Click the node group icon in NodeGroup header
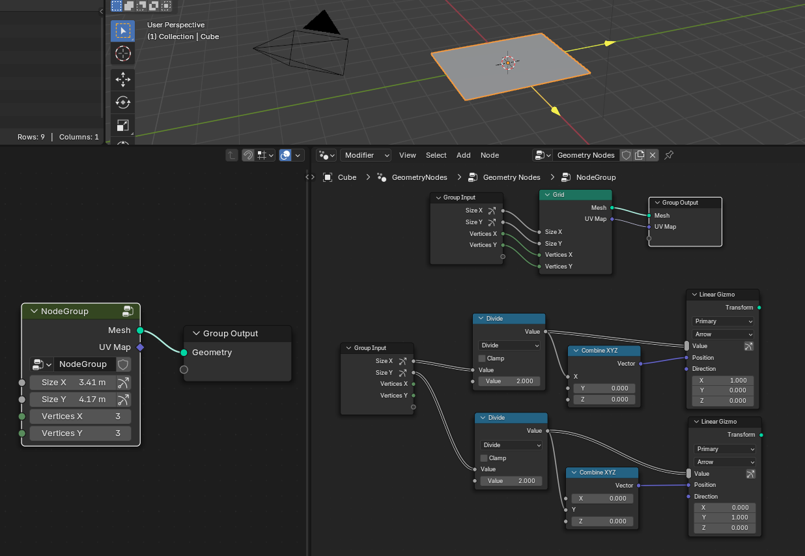Image resolution: width=805 pixels, height=556 pixels. point(128,312)
